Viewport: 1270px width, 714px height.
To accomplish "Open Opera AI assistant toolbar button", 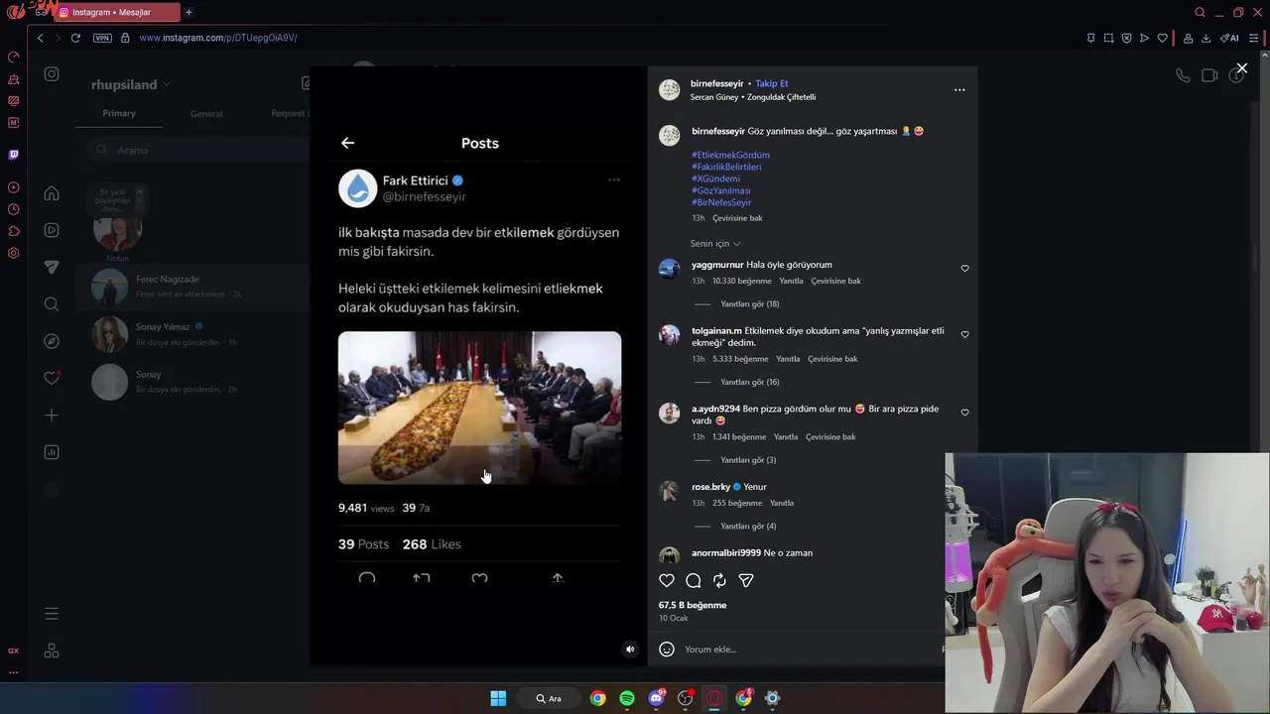I will pyautogui.click(x=1229, y=38).
